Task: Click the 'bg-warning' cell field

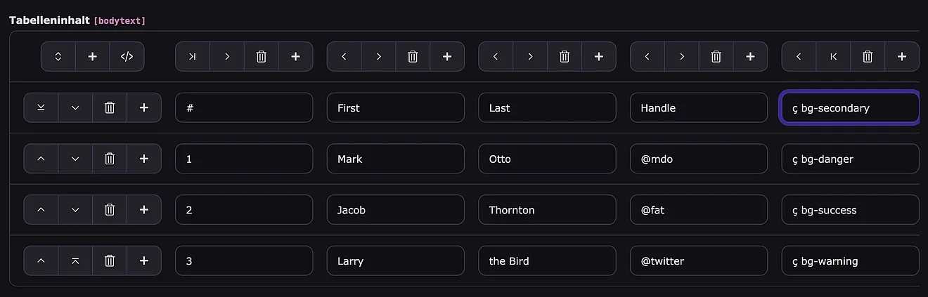Action: click(x=850, y=261)
